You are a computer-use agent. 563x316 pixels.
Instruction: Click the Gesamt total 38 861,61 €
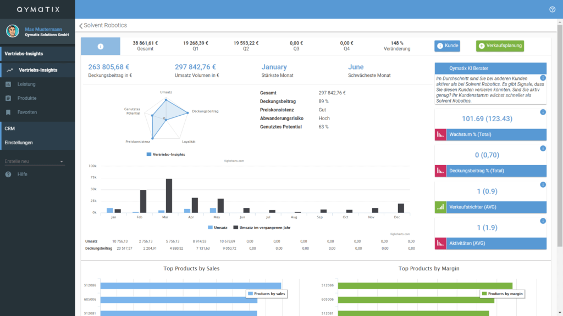145,43
